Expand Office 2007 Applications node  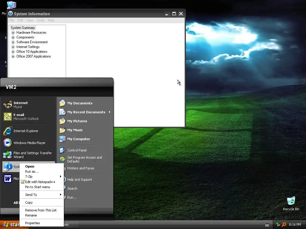coord(13,56)
